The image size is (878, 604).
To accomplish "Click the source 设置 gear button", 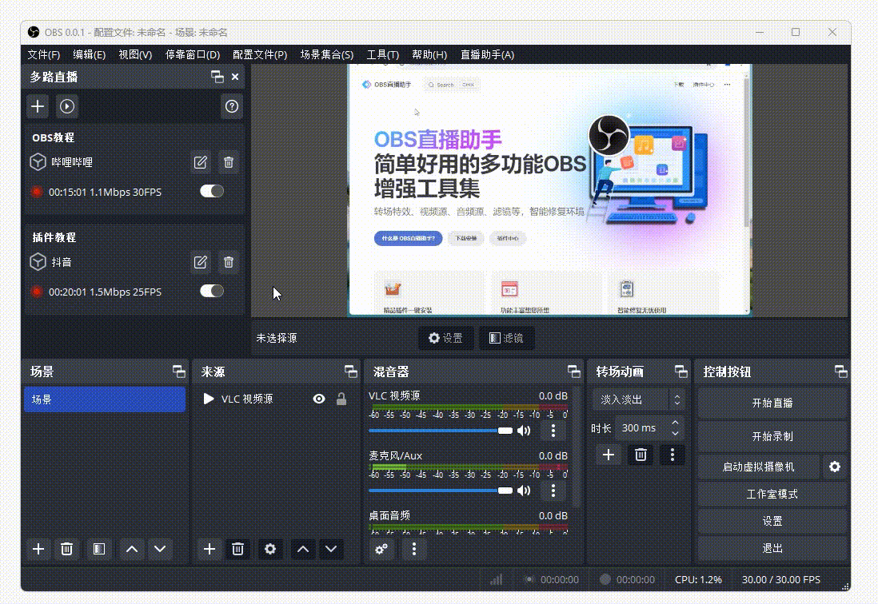I will (445, 338).
